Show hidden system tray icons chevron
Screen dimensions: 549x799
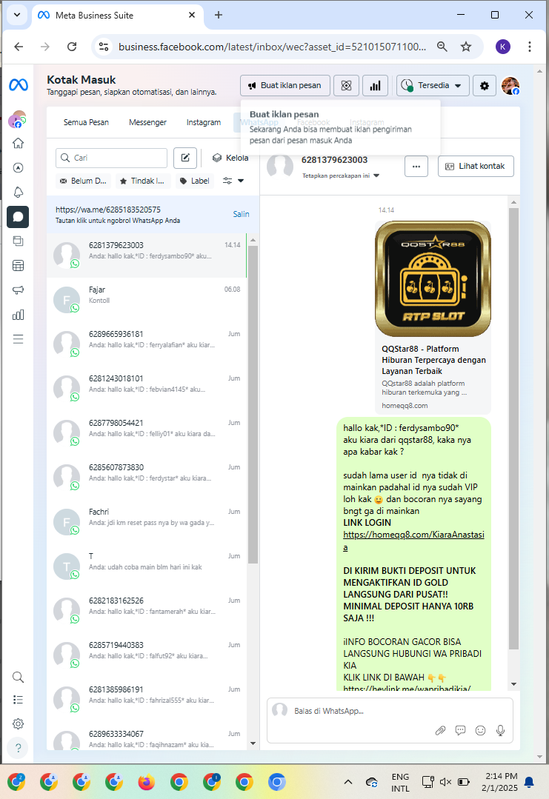(x=347, y=782)
